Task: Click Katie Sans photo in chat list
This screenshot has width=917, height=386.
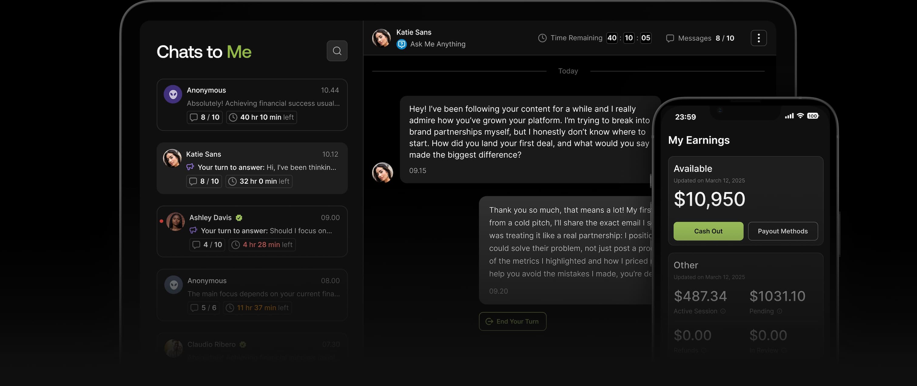Action: click(x=172, y=158)
